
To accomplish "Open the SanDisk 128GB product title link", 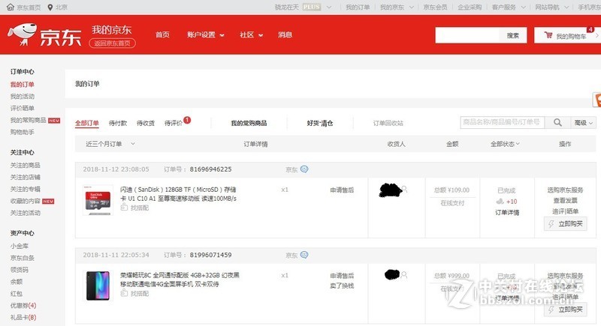I will pyautogui.click(x=178, y=194).
